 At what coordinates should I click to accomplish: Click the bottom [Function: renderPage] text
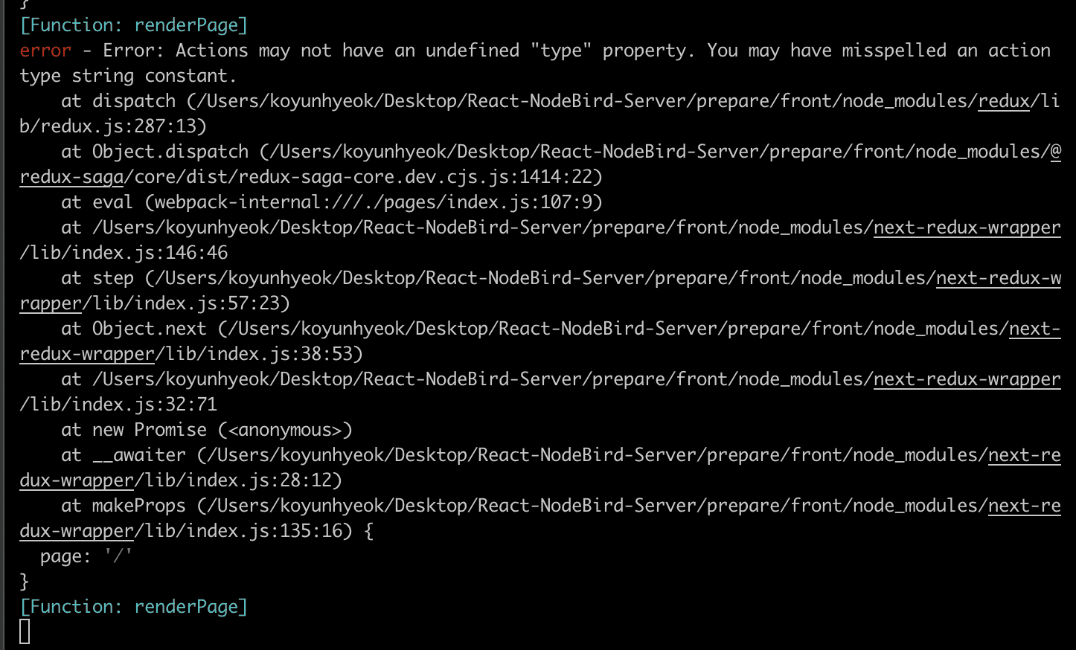click(134, 607)
